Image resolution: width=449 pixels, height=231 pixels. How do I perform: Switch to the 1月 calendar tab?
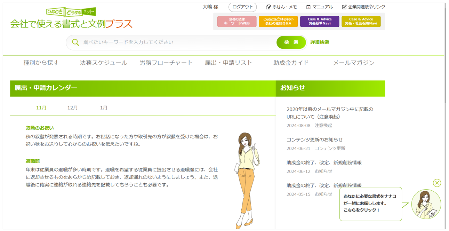click(x=104, y=108)
